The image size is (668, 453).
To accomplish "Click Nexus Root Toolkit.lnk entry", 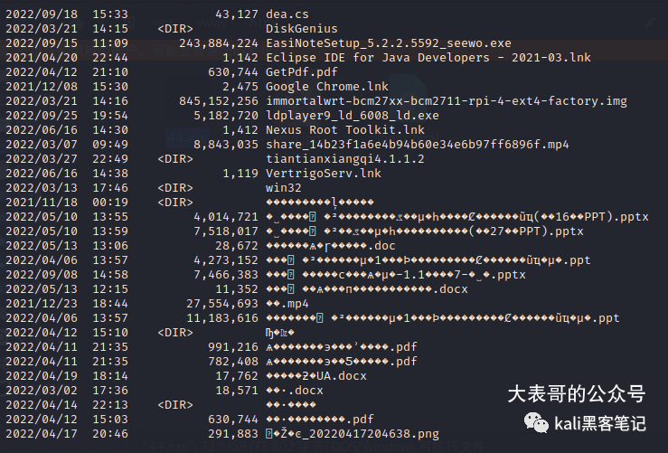I will click(x=345, y=130).
